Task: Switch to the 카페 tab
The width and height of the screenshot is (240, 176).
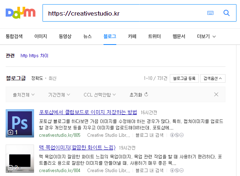Action: pos(132,36)
